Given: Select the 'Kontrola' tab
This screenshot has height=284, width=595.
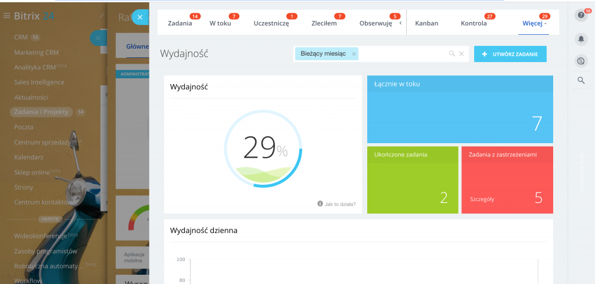Looking at the screenshot, I should (474, 24).
